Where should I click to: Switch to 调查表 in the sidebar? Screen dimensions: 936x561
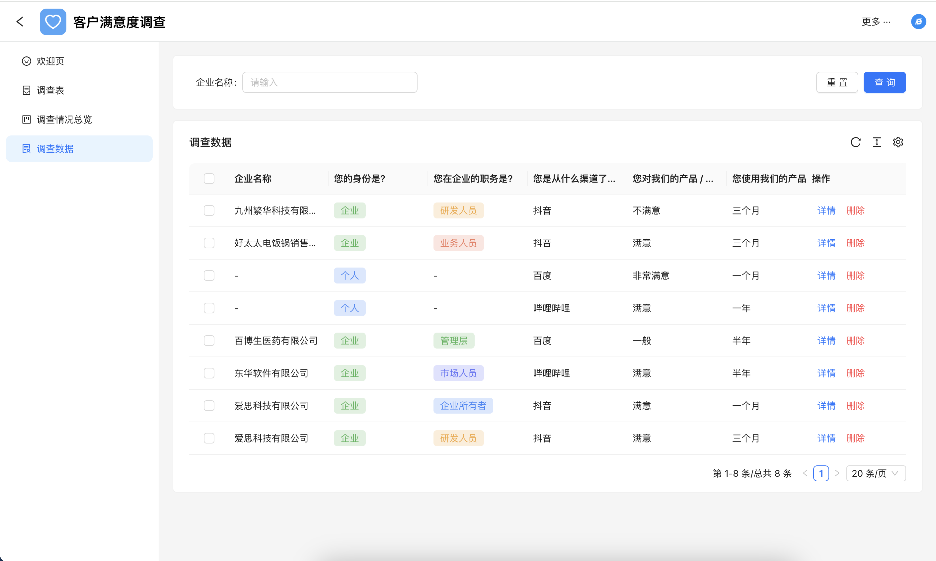point(50,90)
